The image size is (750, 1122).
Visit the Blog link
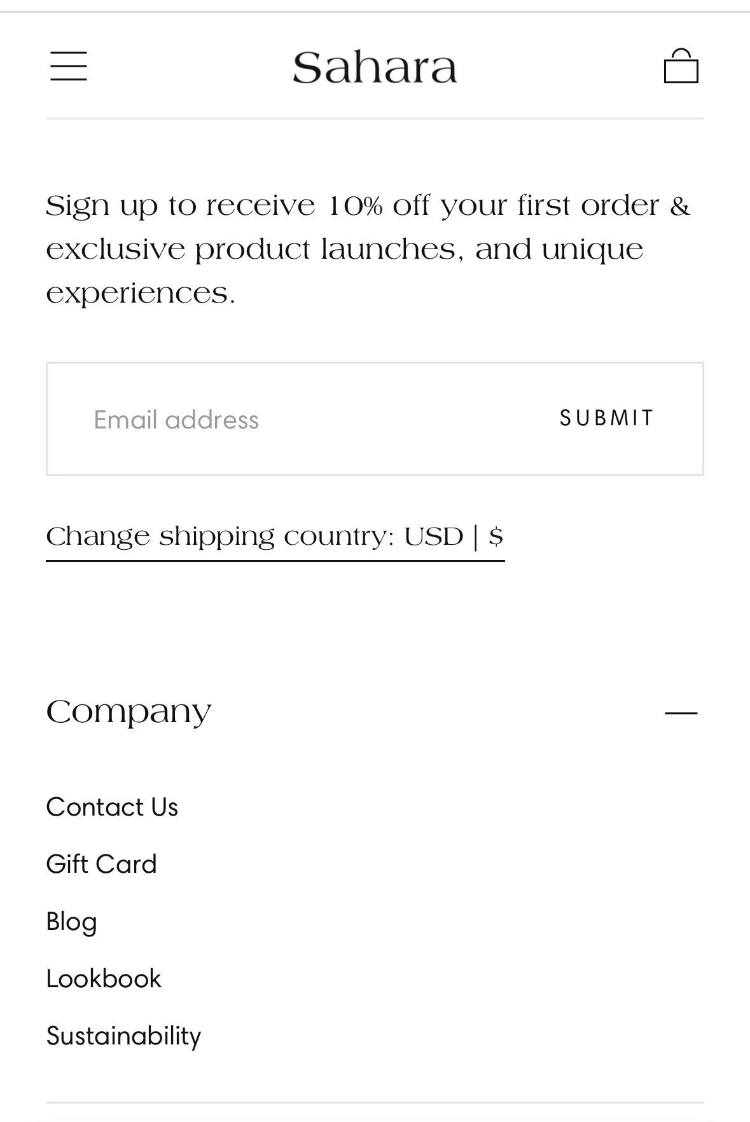point(72,922)
